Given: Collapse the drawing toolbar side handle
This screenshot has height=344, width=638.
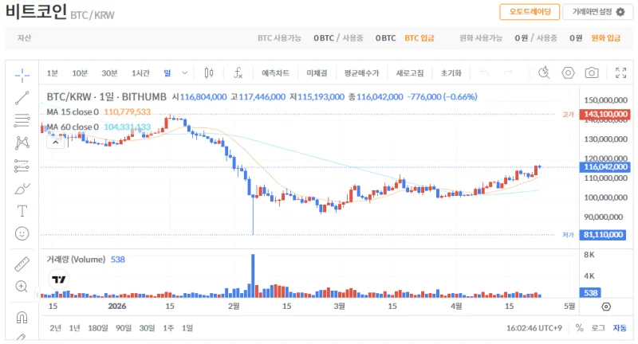Looking at the screenshot, I should pyautogui.click(x=37, y=295).
